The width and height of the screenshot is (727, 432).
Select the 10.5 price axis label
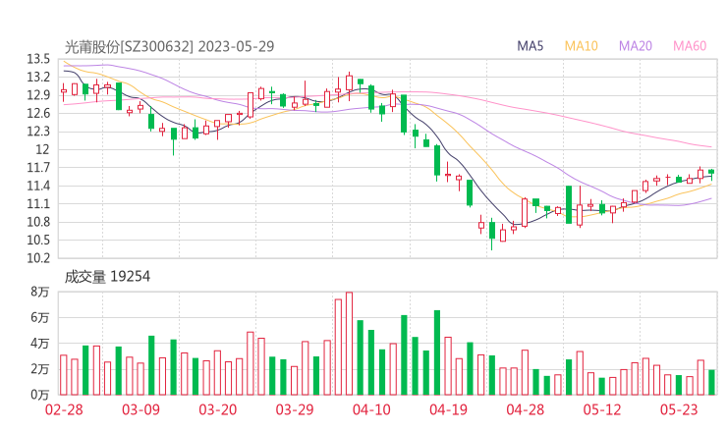click(38, 241)
